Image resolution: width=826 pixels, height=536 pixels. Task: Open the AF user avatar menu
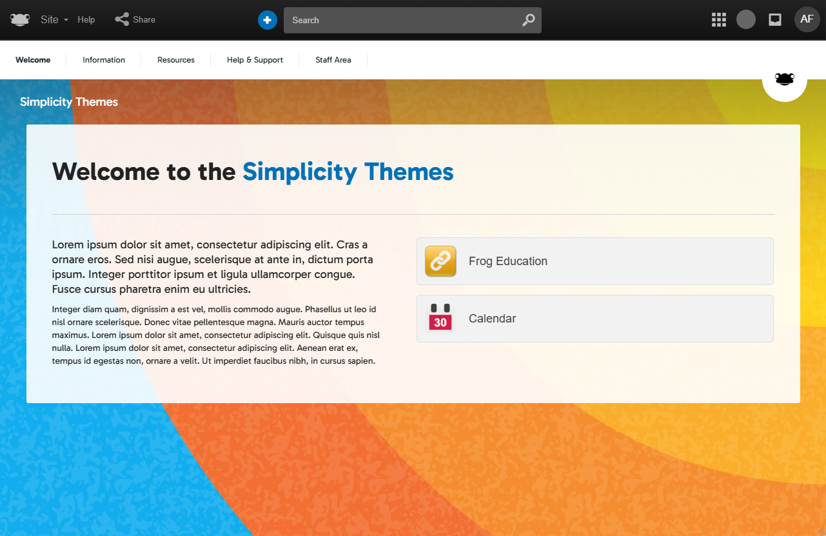[x=807, y=19]
